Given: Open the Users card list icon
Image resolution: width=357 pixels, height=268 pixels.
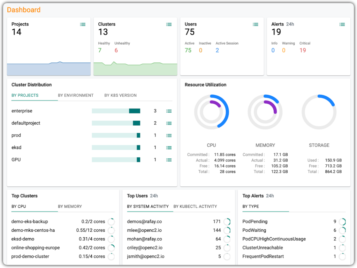Looking at the screenshot, I should (256, 24).
